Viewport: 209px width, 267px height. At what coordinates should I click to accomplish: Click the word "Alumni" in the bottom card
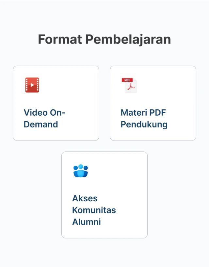click(87, 222)
